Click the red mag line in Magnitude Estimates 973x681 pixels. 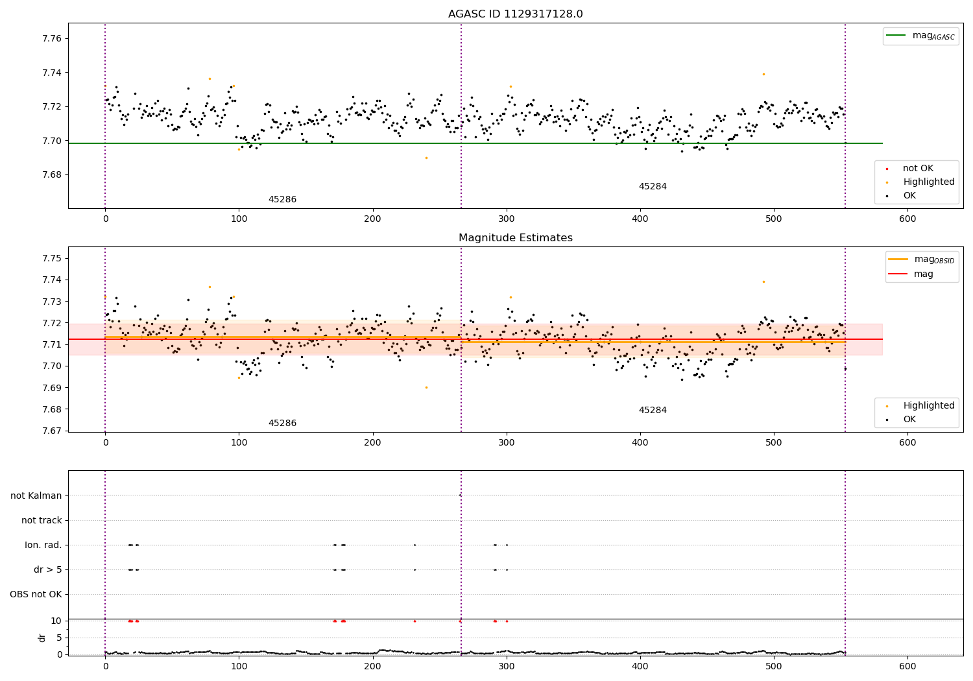click(475, 339)
